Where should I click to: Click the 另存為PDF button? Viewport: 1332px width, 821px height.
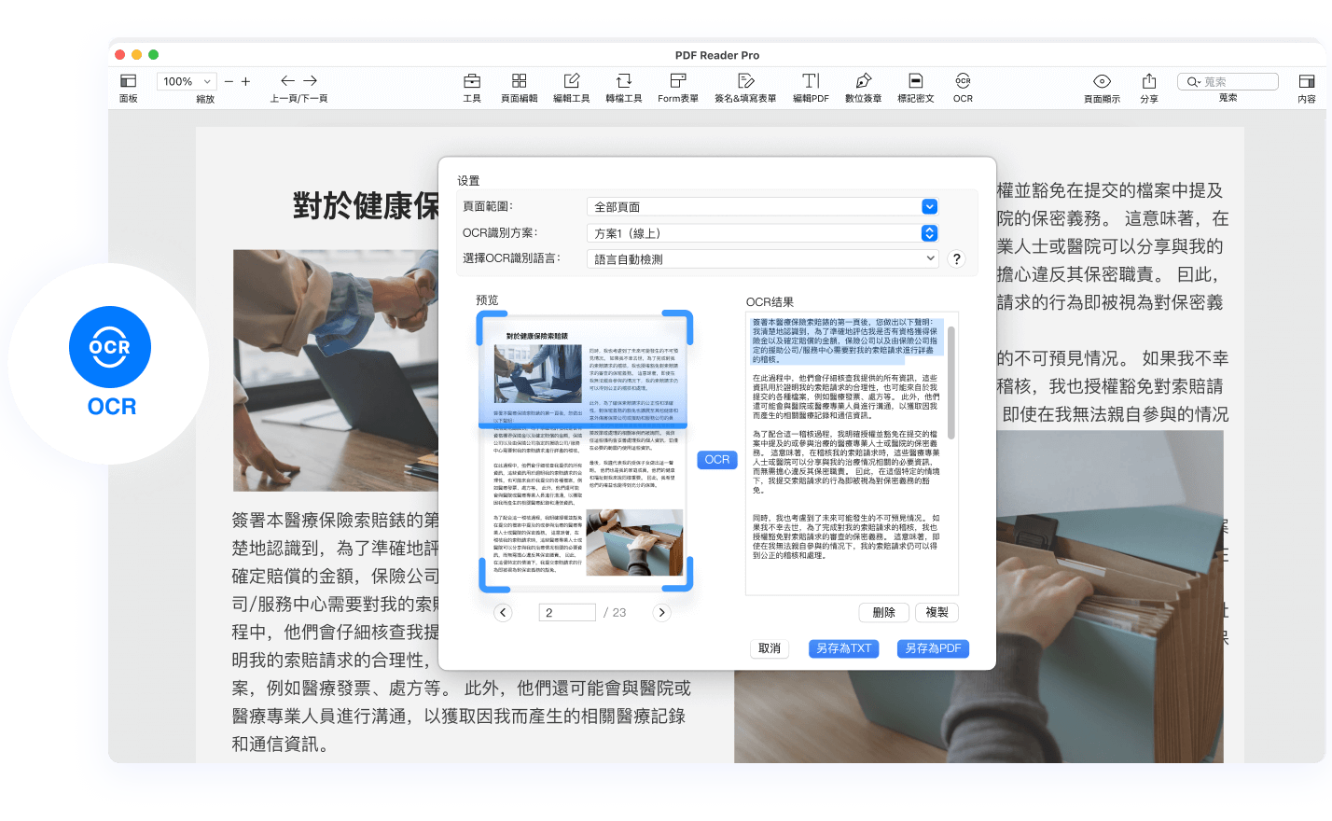pos(933,648)
